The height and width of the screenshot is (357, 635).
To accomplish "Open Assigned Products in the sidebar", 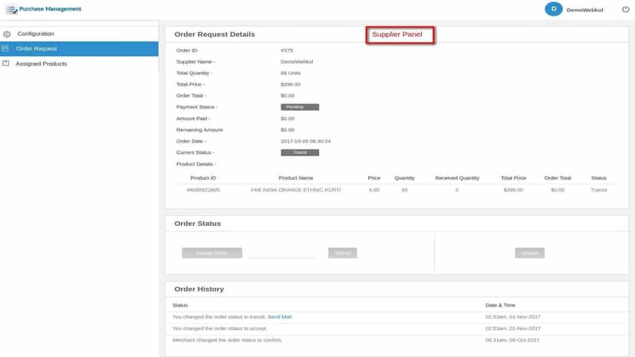I will tap(41, 64).
